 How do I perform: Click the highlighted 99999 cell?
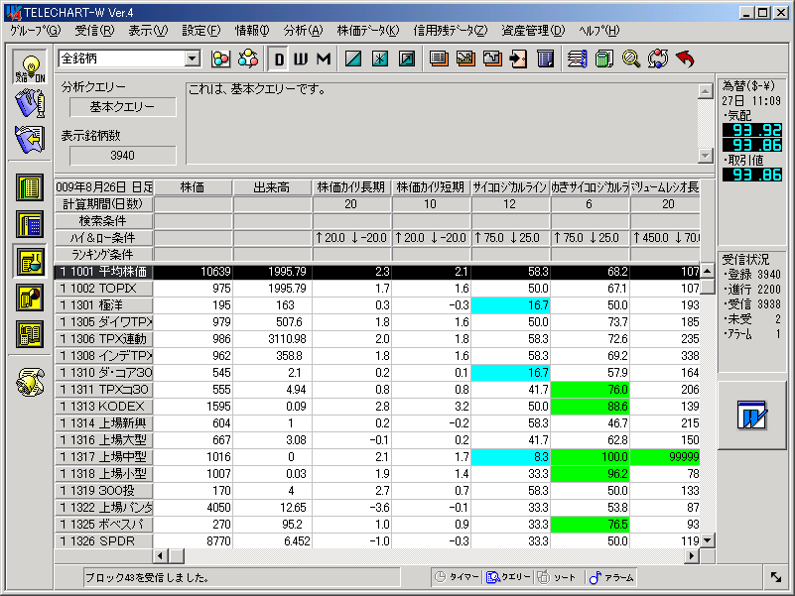coord(665,457)
